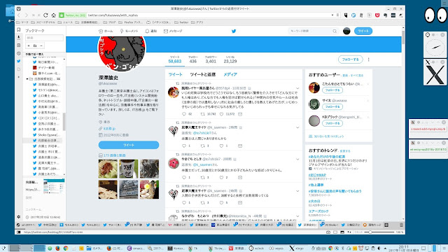Screen dimensions: 448x252
Task: Switch to ツイートと返信 tab
Action: click(x=202, y=74)
